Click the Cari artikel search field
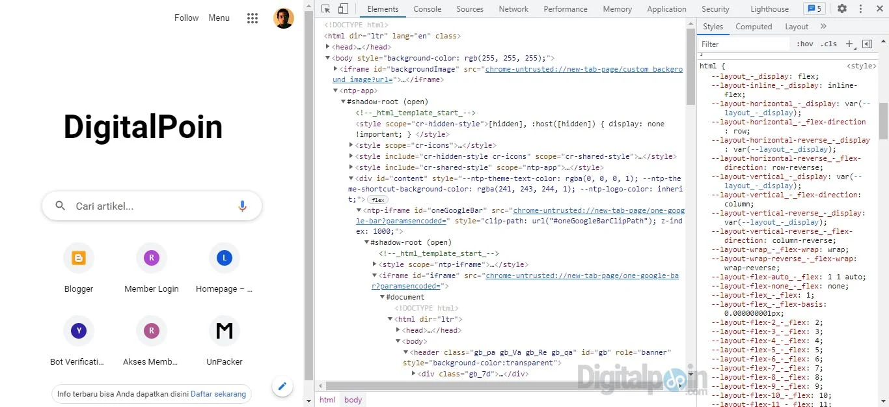This screenshot has height=407, width=889. [x=130, y=206]
